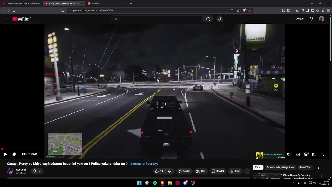The width and height of the screenshot is (332, 187).
Task: Mute the video volume
Action: pos(14,154)
